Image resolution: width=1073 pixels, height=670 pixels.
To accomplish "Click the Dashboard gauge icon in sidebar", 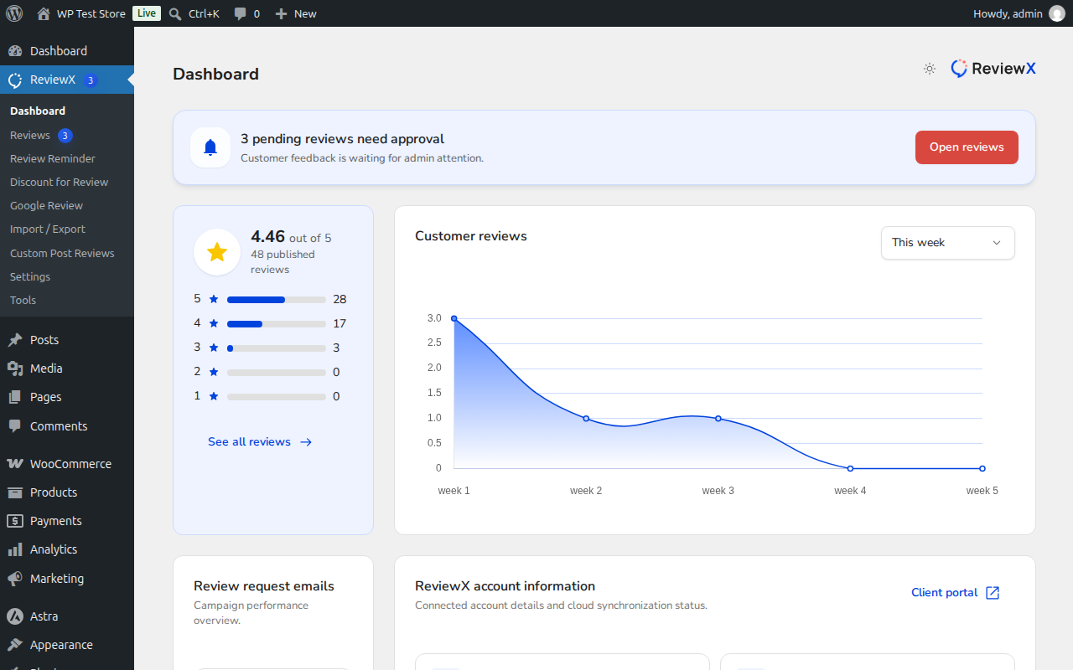I will point(15,51).
